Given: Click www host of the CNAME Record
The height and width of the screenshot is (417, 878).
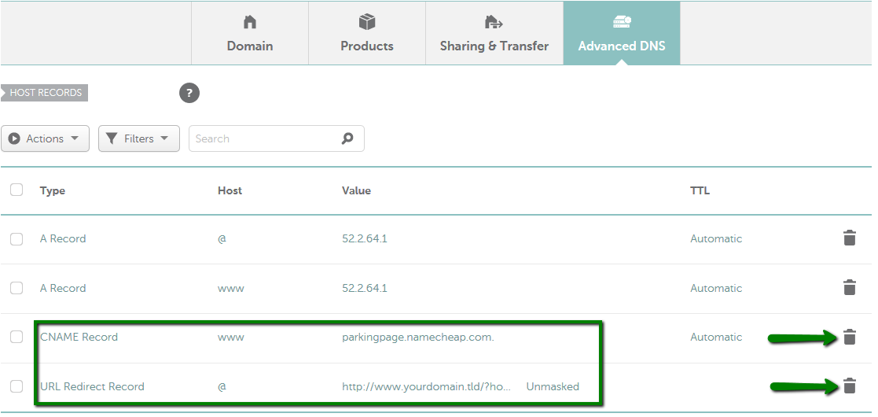Looking at the screenshot, I should click(230, 338).
